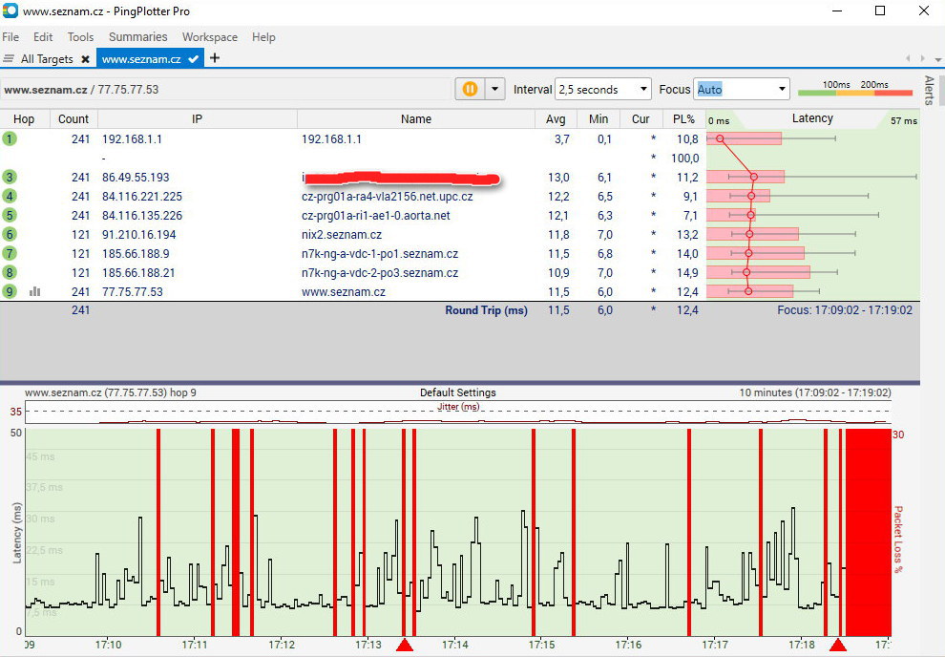The height and width of the screenshot is (657, 945).
Task: Click the PingPlotter app icon in title bar
Action: pos(10,11)
